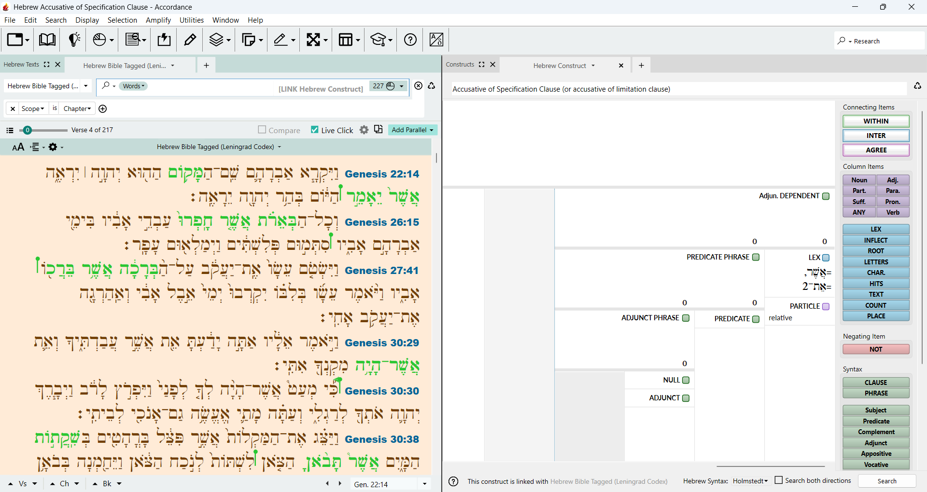This screenshot has width=927, height=492.
Task: Open the Live Click settings gear icon
Action: click(364, 130)
